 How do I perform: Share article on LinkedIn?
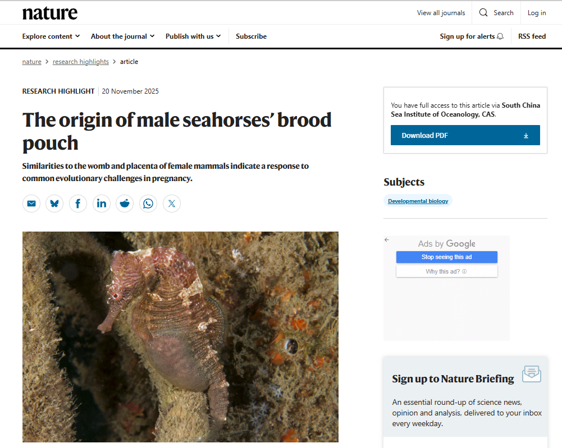(x=102, y=204)
